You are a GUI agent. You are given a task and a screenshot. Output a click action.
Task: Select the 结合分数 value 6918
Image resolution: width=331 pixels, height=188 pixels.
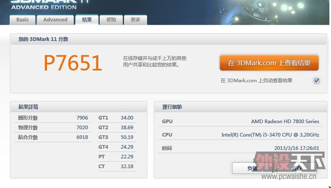point(82,137)
